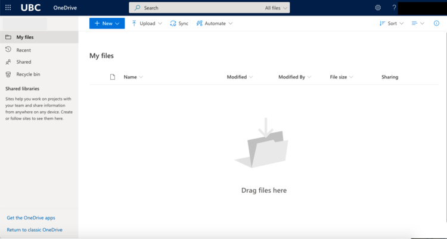Click the Sharing column header
The image size is (447, 239).
coord(390,77)
